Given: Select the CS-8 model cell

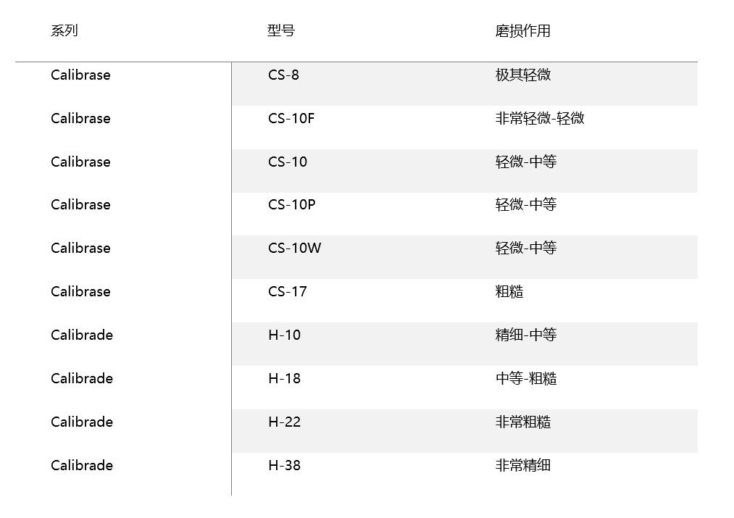Looking at the screenshot, I should coord(284,75).
